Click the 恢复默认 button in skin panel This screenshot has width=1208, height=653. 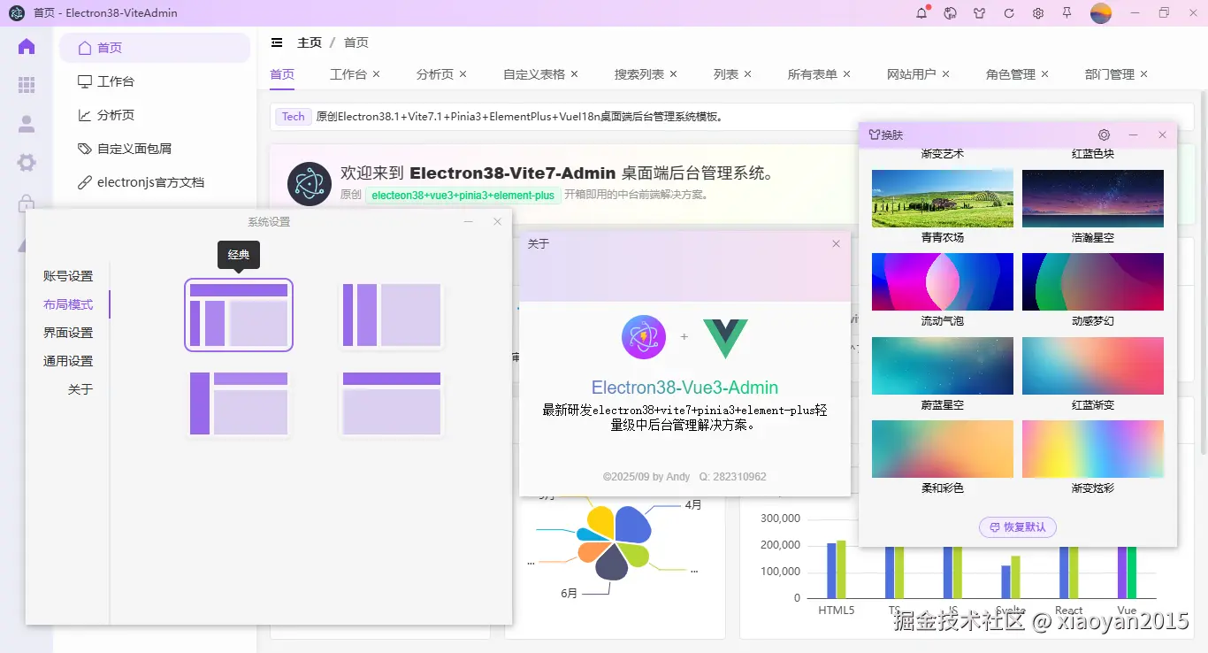coord(1017,526)
